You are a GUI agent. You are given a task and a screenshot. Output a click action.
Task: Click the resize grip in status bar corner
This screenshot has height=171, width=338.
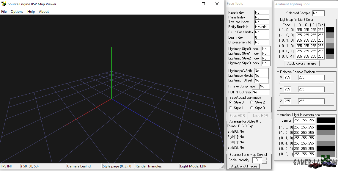point(222,167)
